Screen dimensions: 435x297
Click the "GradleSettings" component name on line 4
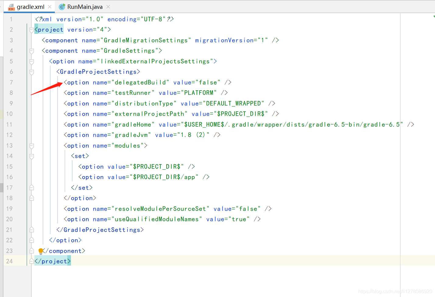pyautogui.click(x=129, y=51)
